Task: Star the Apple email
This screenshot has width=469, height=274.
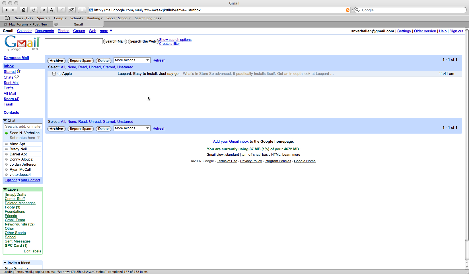Action: 59,74
